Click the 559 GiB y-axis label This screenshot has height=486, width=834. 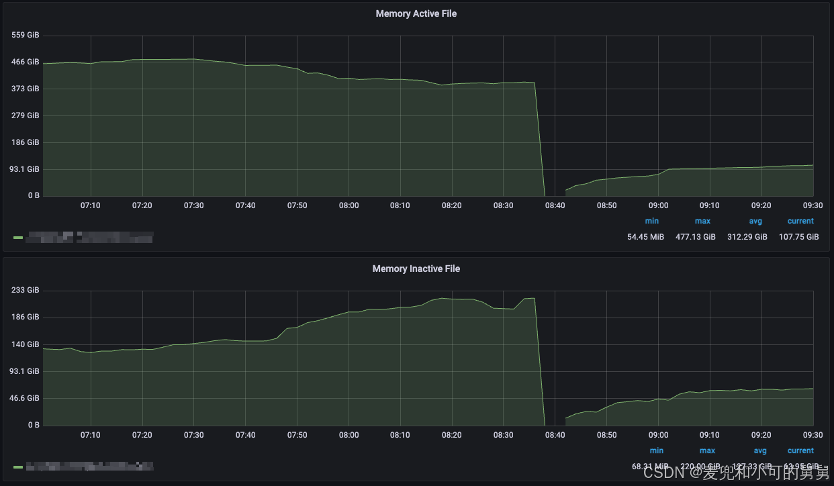[26, 35]
